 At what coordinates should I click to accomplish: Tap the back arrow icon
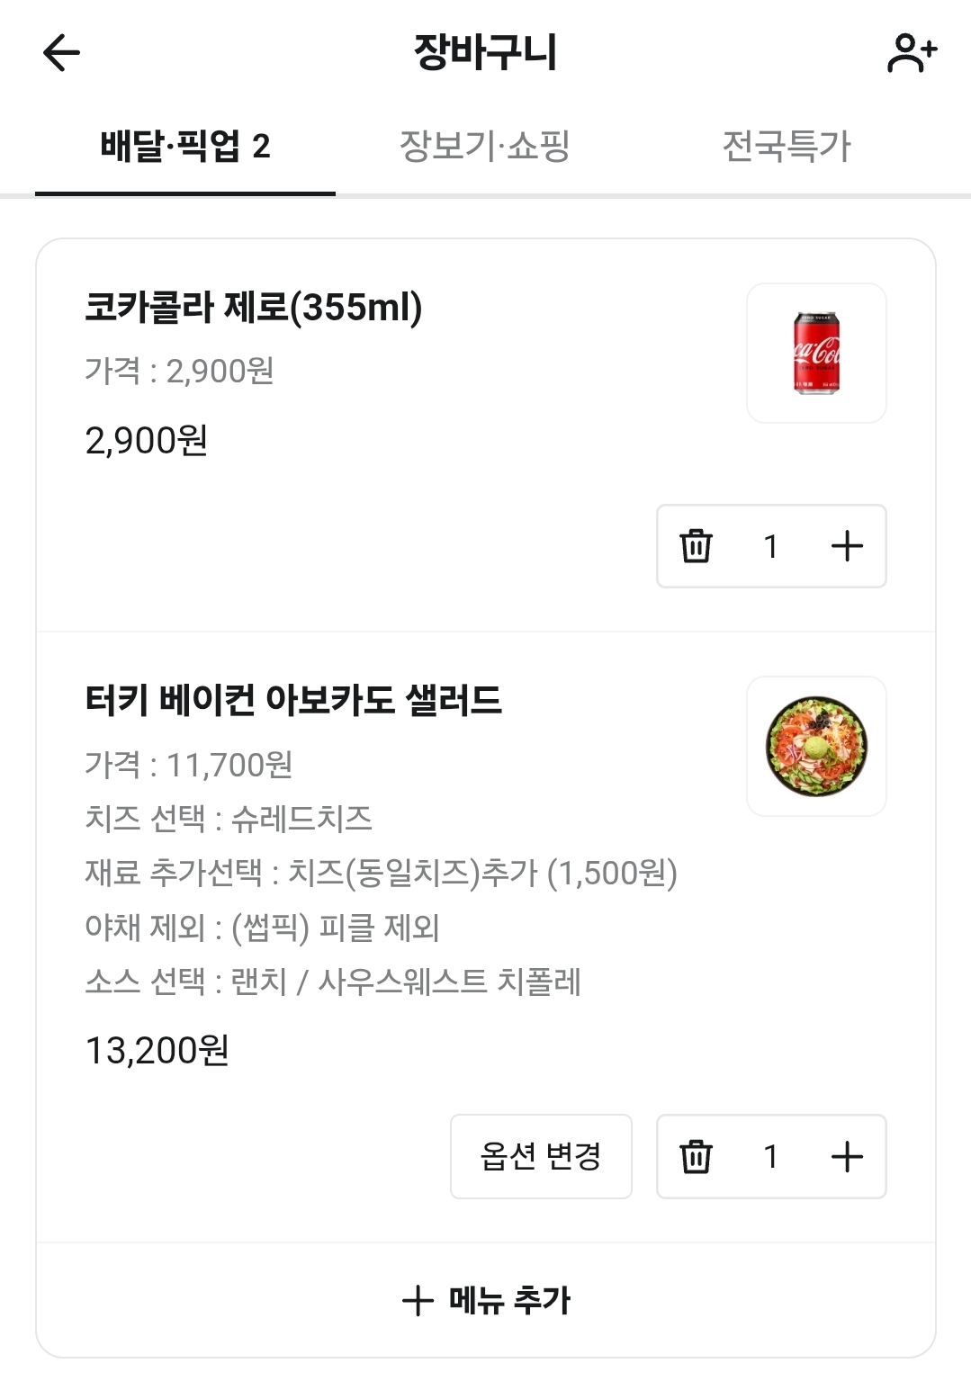(x=61, y=52)
